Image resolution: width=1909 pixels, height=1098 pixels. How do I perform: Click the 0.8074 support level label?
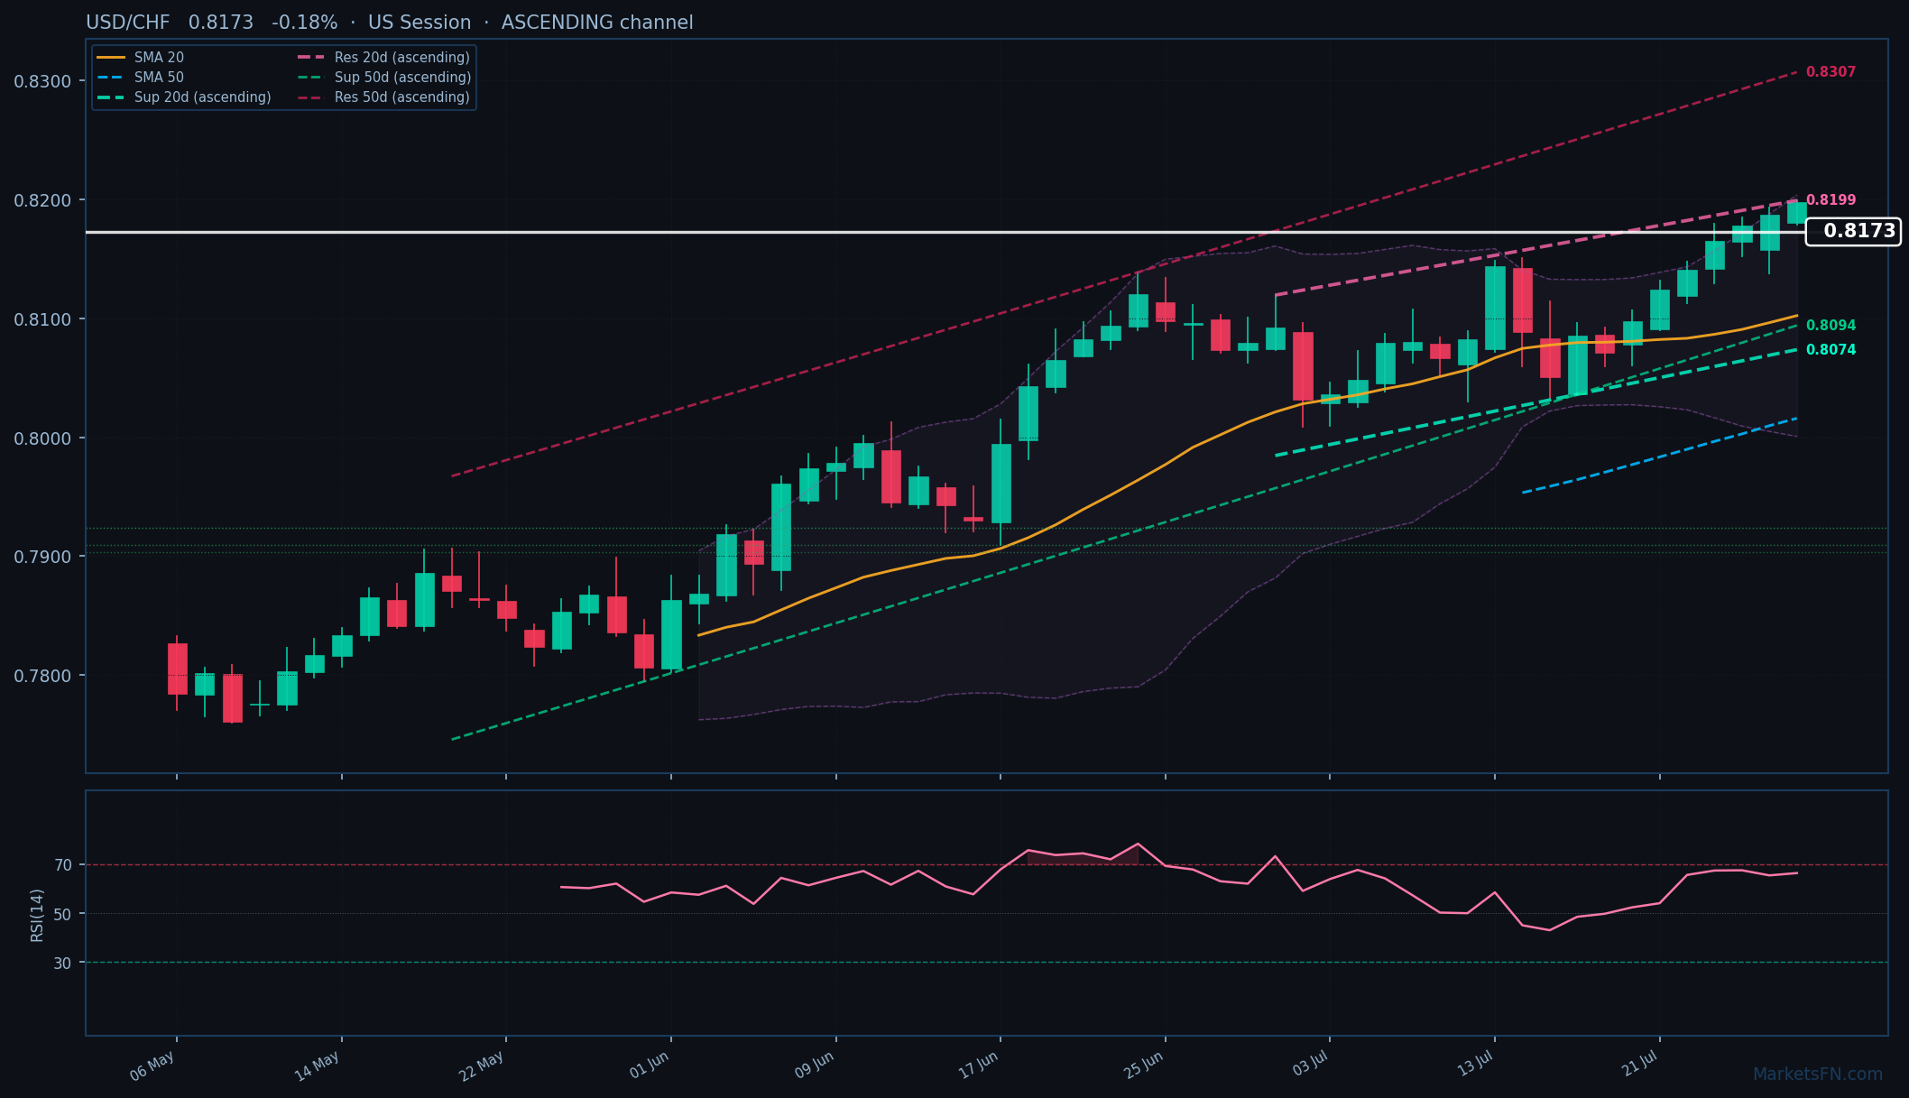pyautogui.click(x=1831, y=350)
